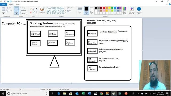171x96 pixels.
Task: Select the Pentagon shape
Action: coord(53,11)
